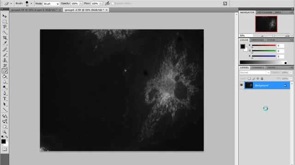Select the Blur tool
Viewport: 295px width, 165px height.
pos(5,82)
